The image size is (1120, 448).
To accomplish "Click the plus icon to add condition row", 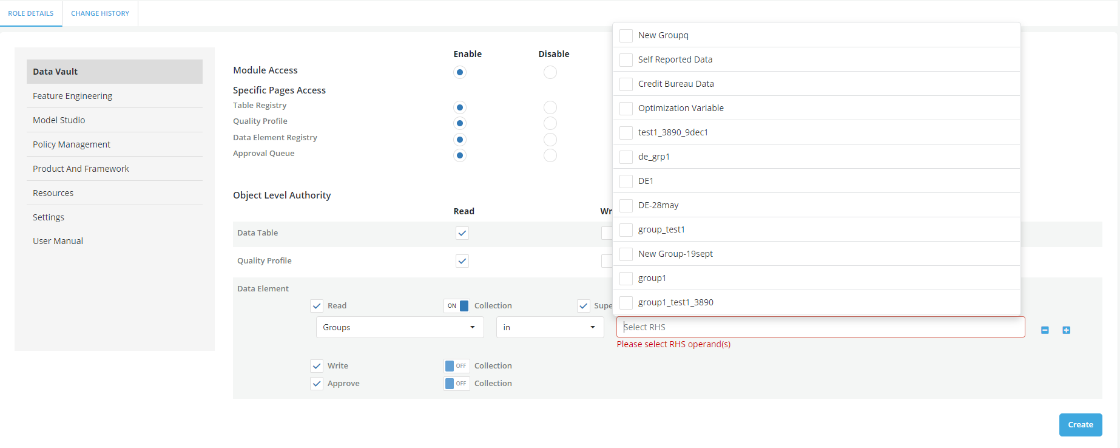I will point(1066,330).
